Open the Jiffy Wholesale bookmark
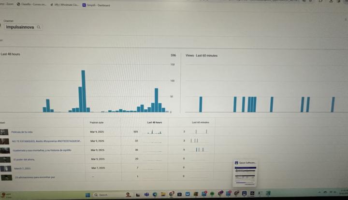This screenshot has width=348, height=200. [64, 5]
